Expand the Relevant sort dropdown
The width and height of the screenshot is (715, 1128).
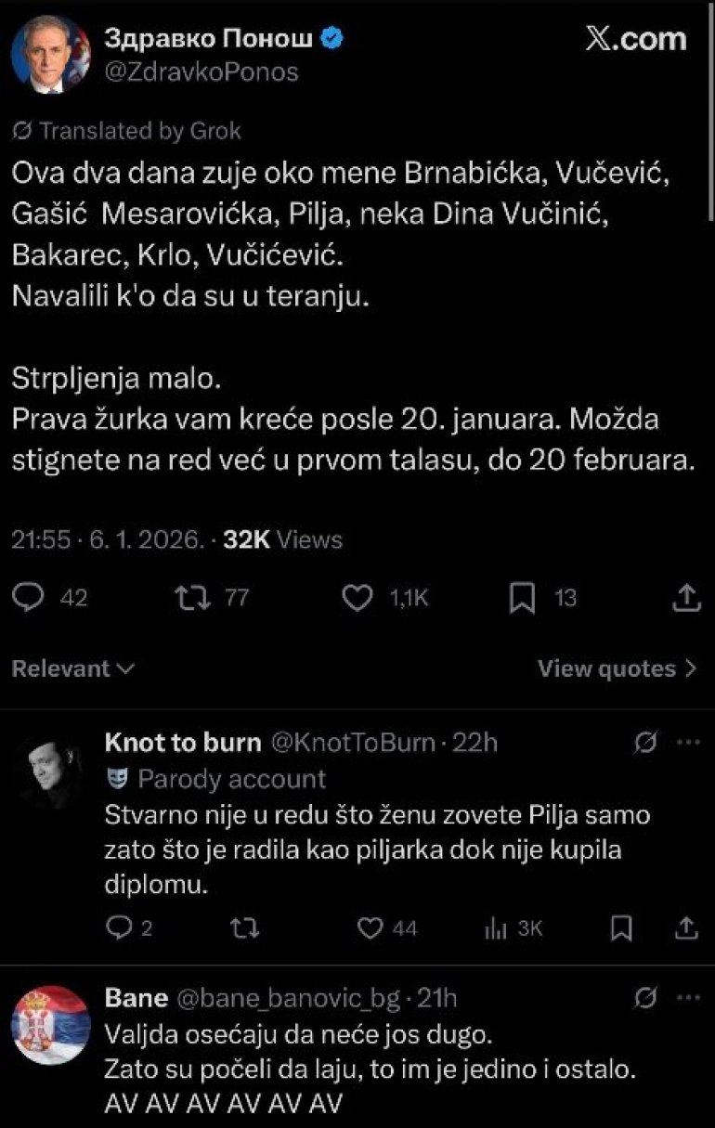73,668
